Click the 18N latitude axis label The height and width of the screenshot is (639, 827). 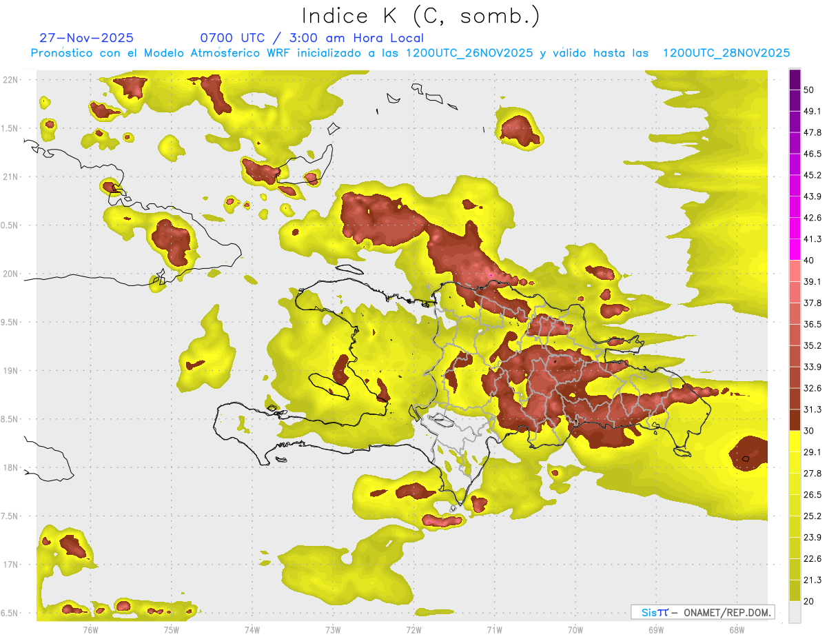tap(10, 468)
